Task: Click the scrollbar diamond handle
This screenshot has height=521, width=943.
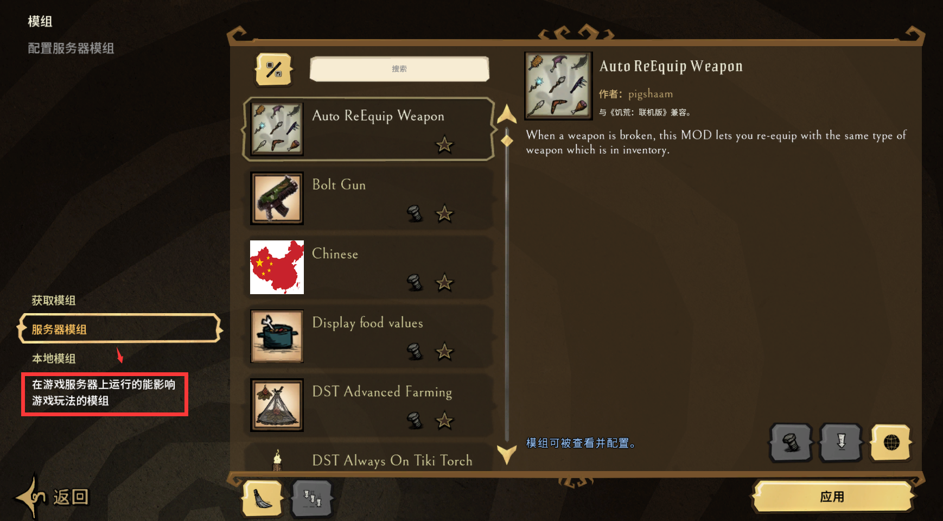Action: (x=507, y=141)
